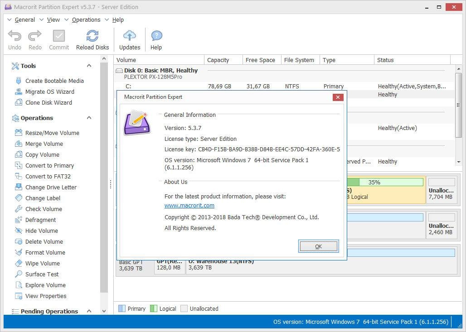Click the 'PLEXTOR PX-128M5Pro' disk label

pyautogui.click(x=153, y=77)
